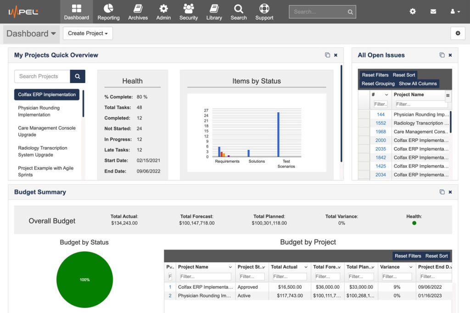Select Care Management Console Upgrade project
The width and height of the screenshot is (470, 313).
[x=46, y=132]
